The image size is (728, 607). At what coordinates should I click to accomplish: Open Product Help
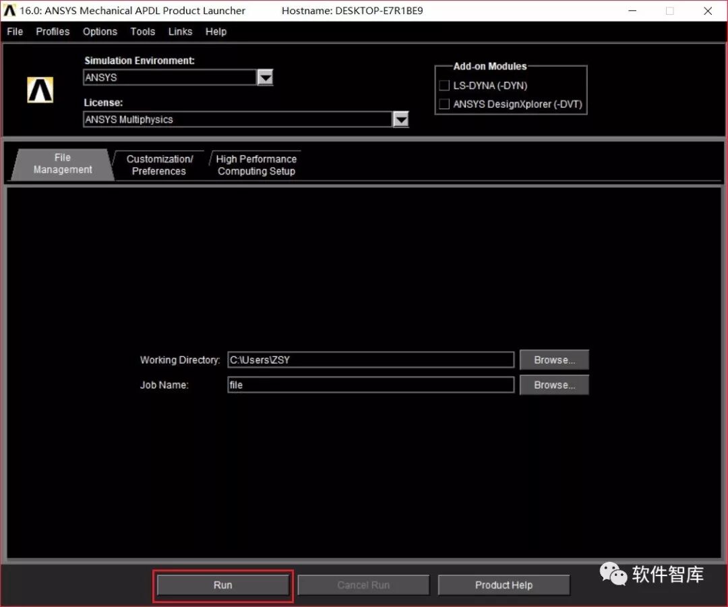[x=504, y=585]
